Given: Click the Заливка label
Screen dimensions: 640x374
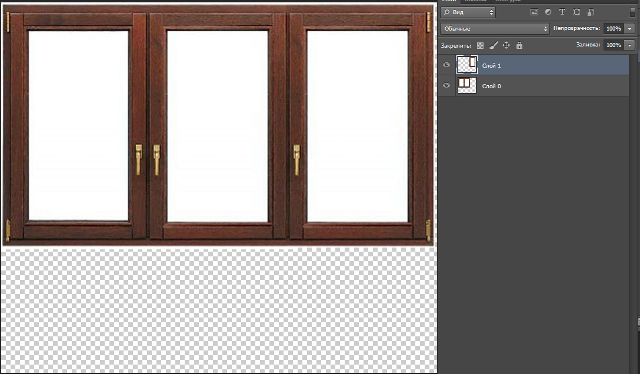Looking at the screenshot, I should coord(588,45).
